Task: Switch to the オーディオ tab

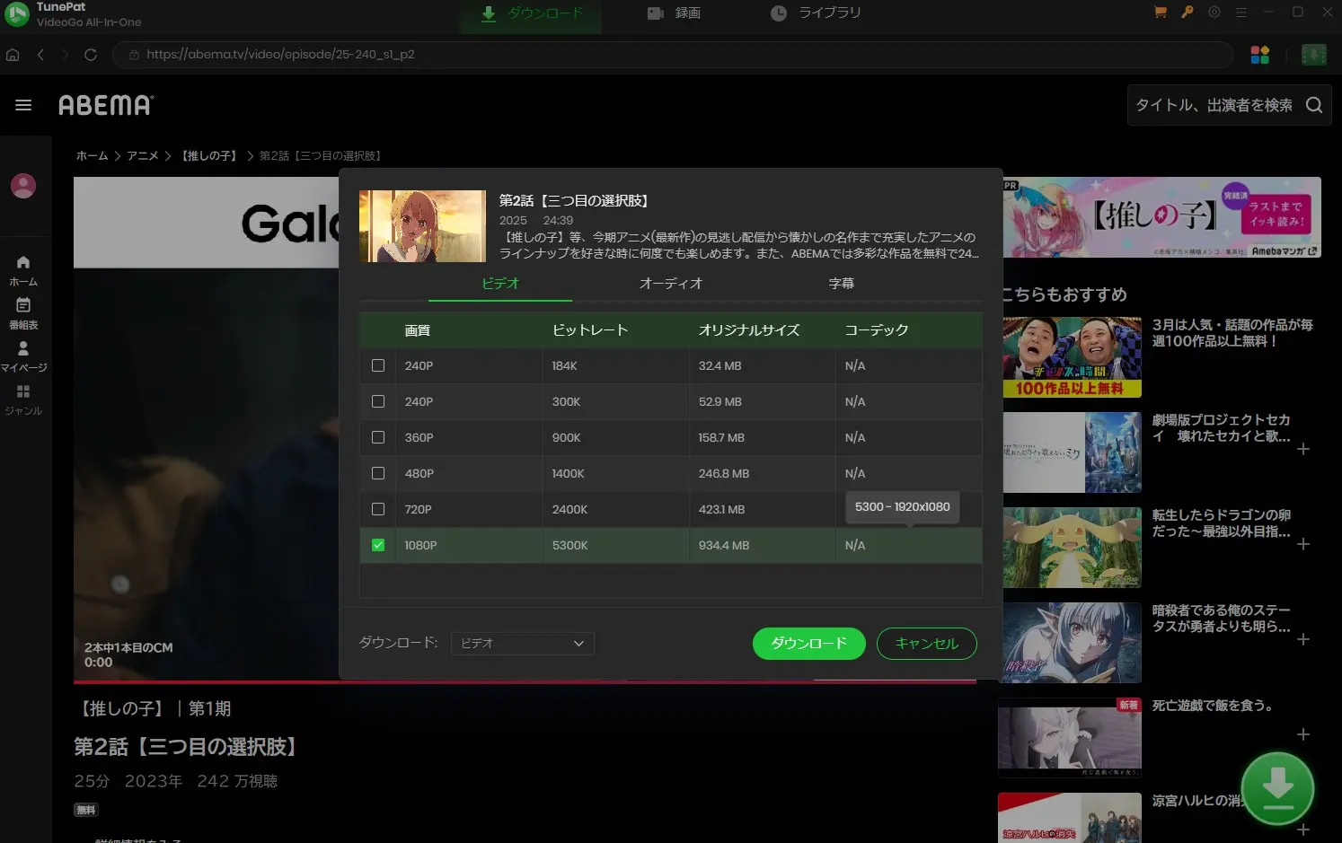Action: click(x=671, y=284)
